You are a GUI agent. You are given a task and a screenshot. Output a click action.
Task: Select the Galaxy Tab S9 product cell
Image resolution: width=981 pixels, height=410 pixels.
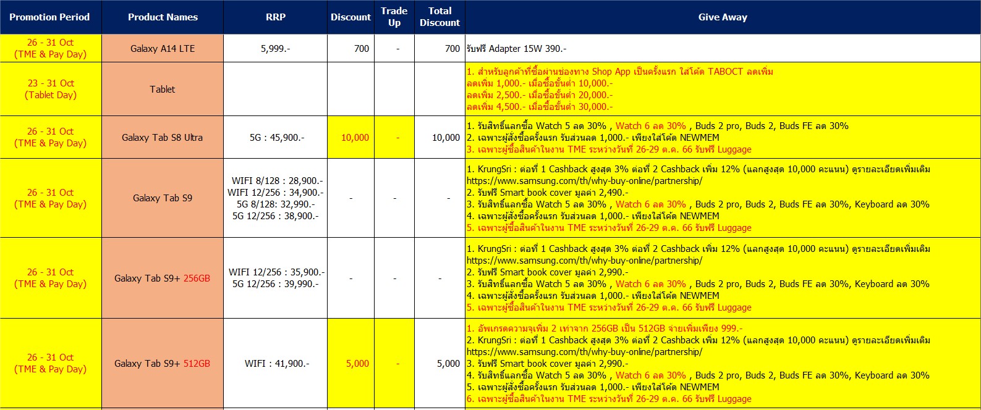point(163,198)
